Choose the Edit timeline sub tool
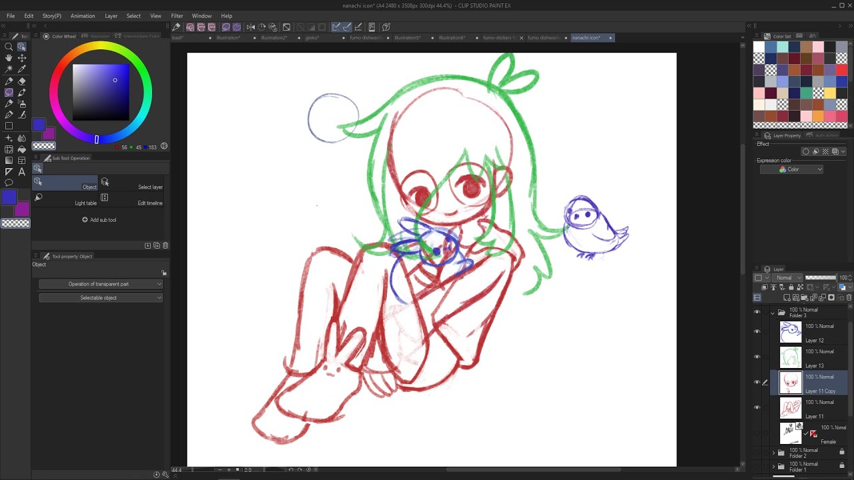Viewport: 854px width, 480px height. pyautogui.click(x=132, y=199)
